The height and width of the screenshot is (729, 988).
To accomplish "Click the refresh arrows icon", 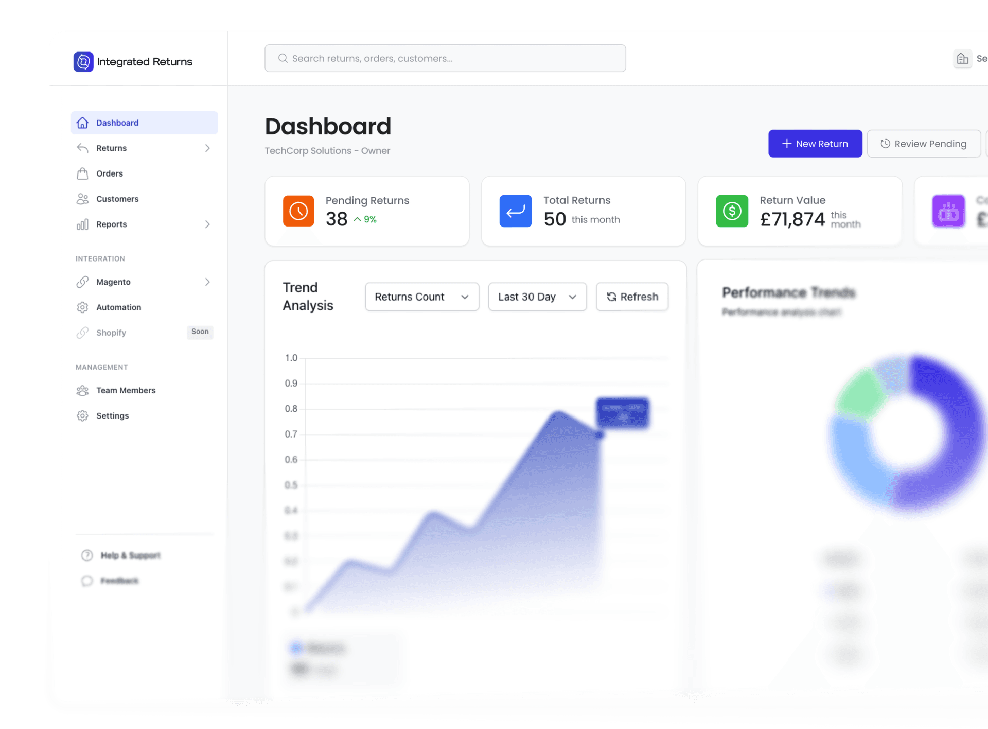I will [611, 297].
